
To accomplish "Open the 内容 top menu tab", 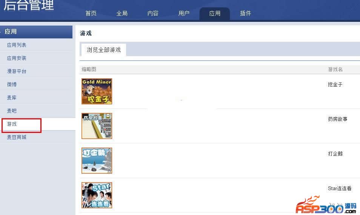I will click(153, 13).
